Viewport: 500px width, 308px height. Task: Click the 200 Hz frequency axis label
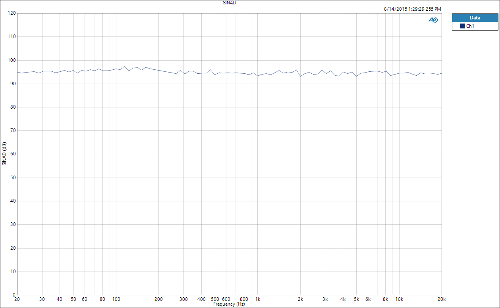158,299
